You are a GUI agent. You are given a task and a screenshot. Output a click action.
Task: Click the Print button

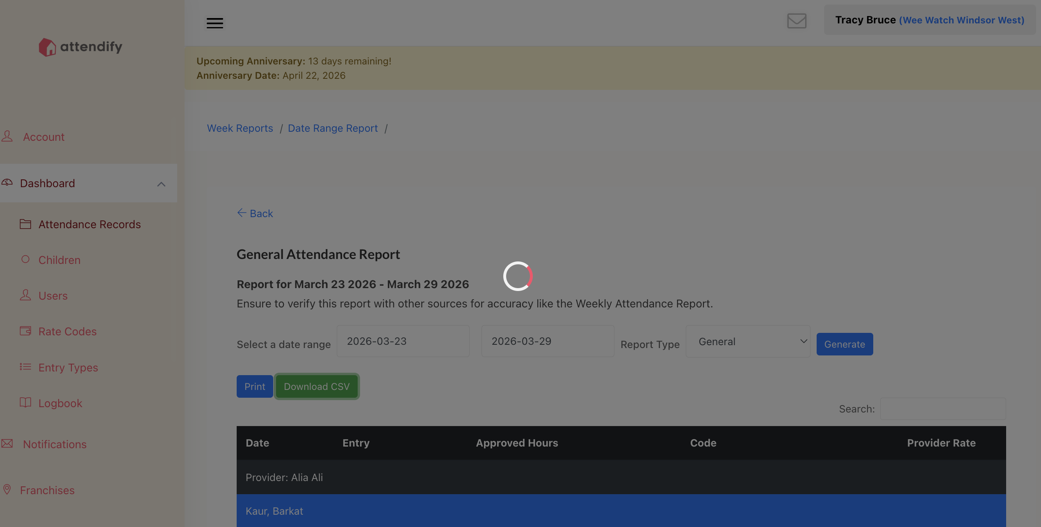[255, 387]
